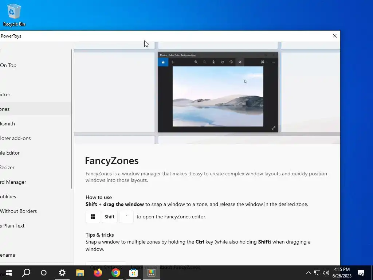This screenshot has height=280, width=373.
Task: Select PowerRename sidebar item
Action: click(35, 255)
